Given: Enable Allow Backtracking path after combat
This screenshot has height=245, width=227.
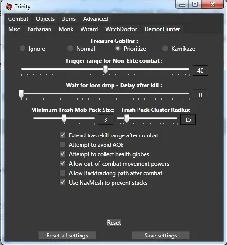Looking at the screenshot, I should (x=63, y=173).
